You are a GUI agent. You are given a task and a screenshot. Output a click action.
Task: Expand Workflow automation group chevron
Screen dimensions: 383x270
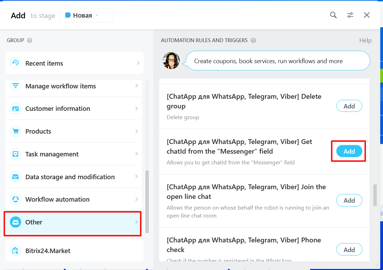(137, 199)
